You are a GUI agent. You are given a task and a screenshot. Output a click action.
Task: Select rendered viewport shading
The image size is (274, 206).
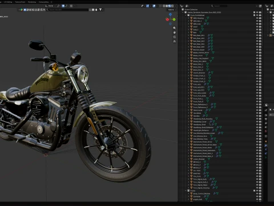coord(172,6)
